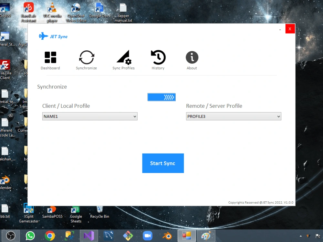Select the Synchronize menu label

click(86, 68)
